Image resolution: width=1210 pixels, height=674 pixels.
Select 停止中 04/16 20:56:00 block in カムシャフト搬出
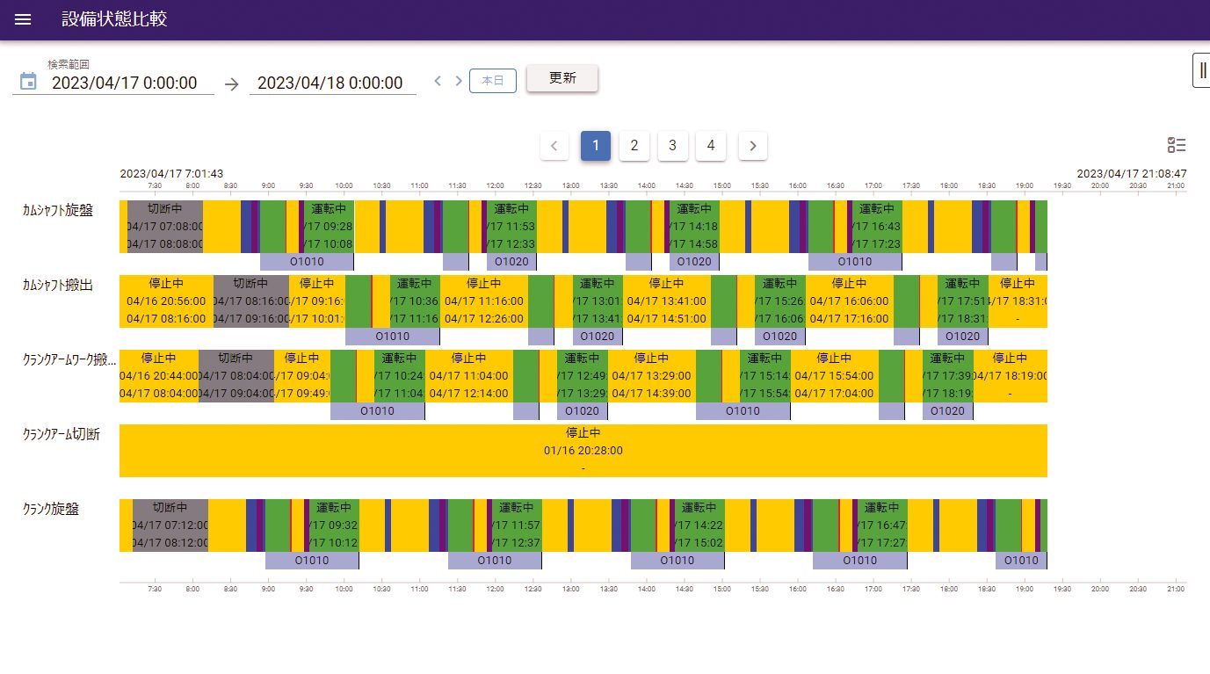166,301
